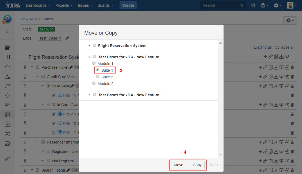Viewport: 302px width, 174px height.
Task: Delete the FRS-16 row with trash icon
Action: pyautogui.click(x=292, y=123)
